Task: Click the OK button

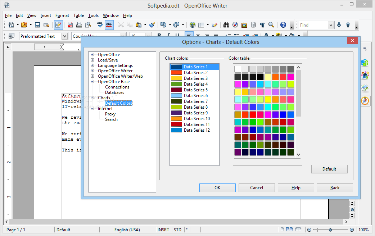Action: (217, 188)
